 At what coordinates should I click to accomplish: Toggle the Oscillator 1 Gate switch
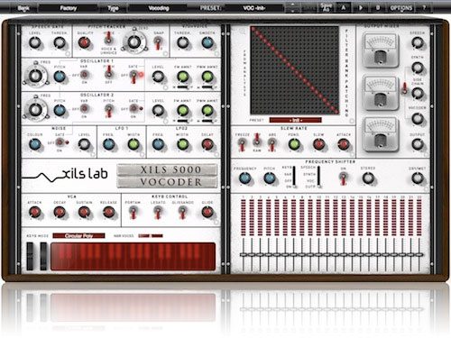pyautogui.click(x=133, y=77)
